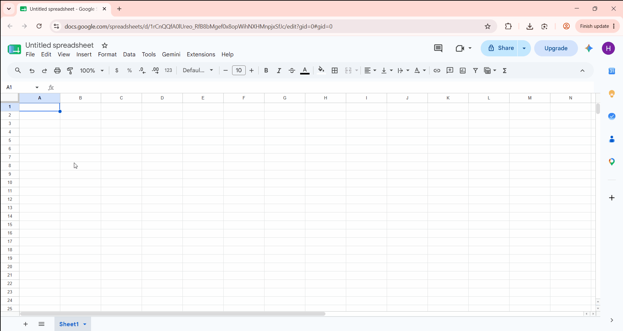Image resolution: width=623 pixels, height=331 pixels.
Task: Format as currency with dollar icon
Action: (117, 70)
